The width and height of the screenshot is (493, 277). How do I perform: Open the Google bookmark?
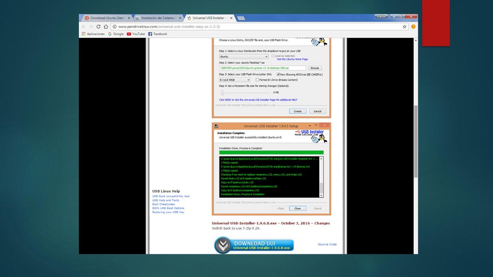pos(116,34)
